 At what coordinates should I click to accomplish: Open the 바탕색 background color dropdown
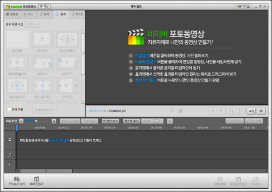pyautogui.click(x=152, y=121)
